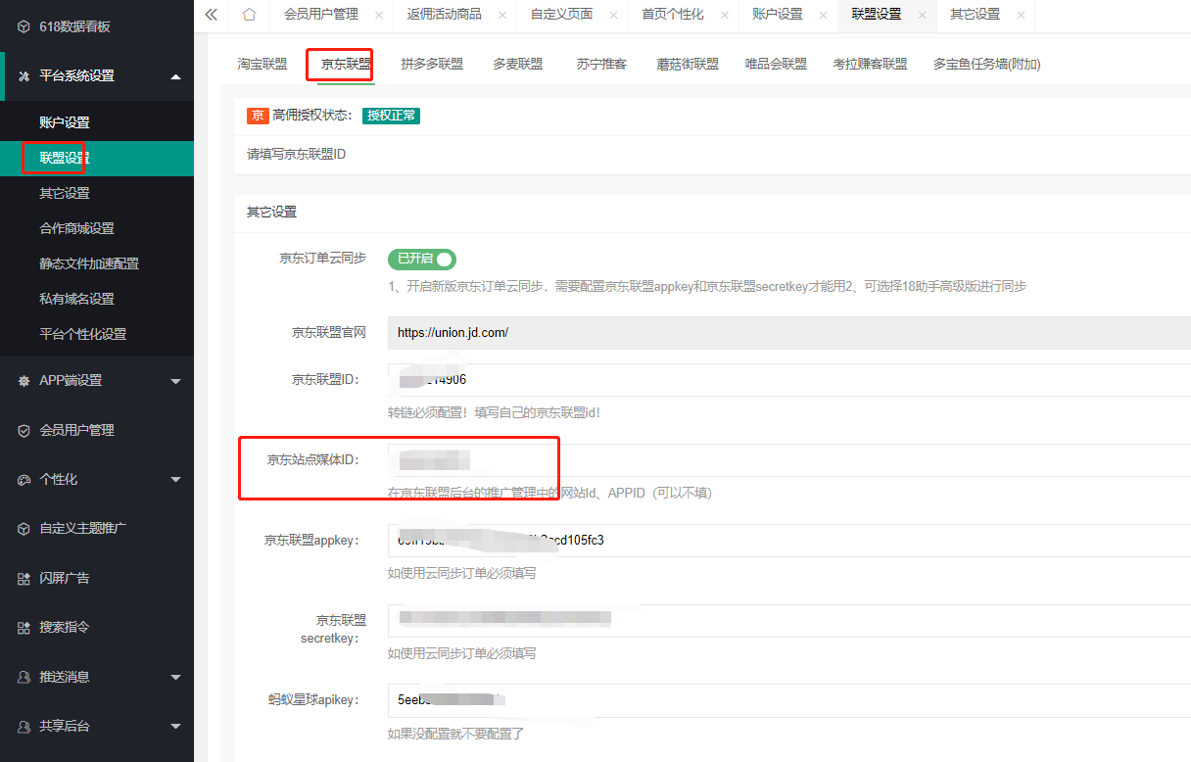Click the 自定义主题推广 cube icon
Viewport: 1191px width, 762px height.
[24, 528]
